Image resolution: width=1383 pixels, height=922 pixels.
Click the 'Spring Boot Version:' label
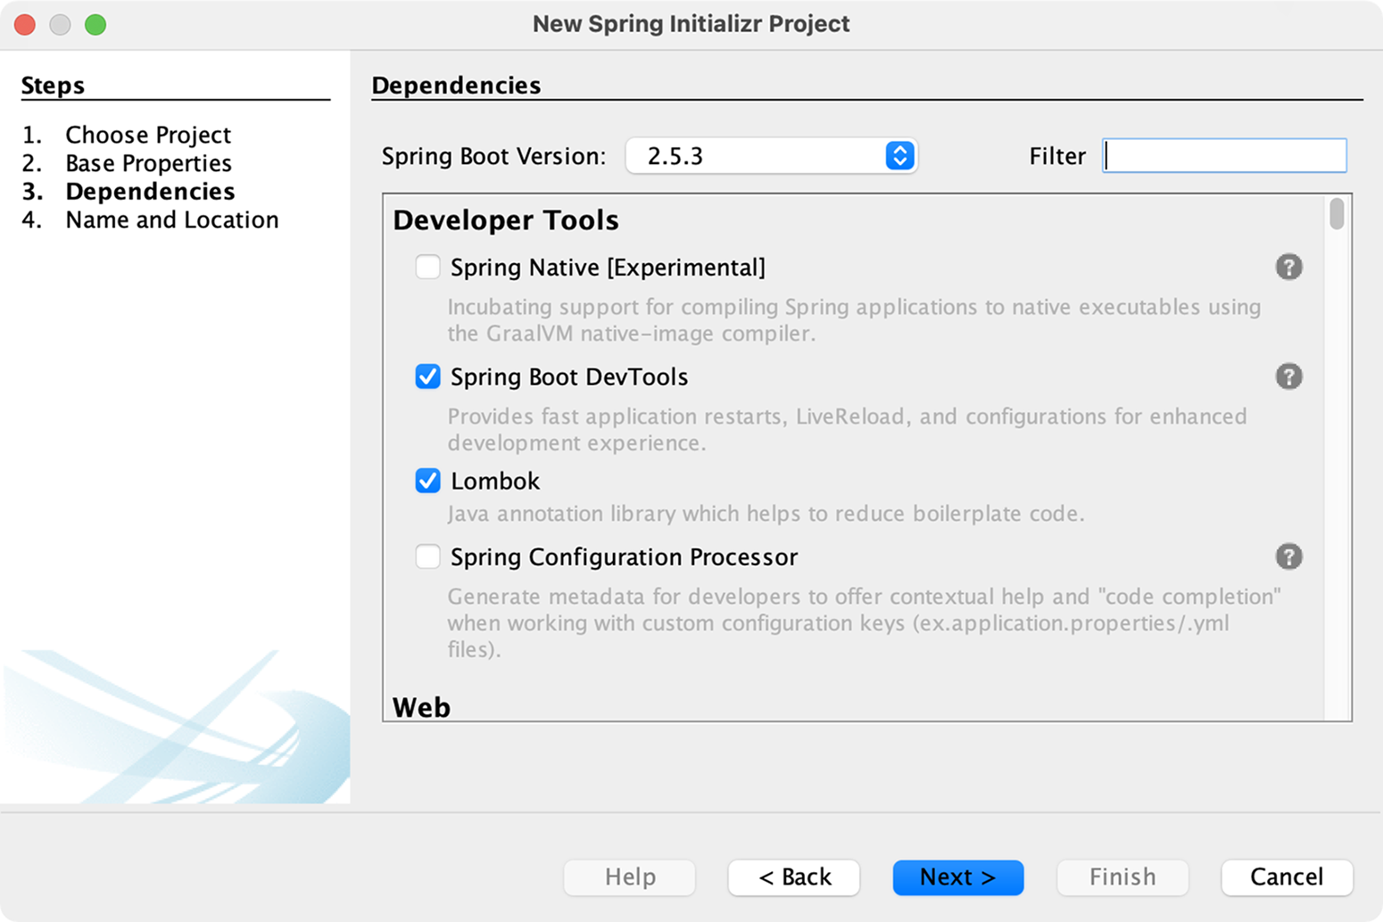[494, 156]
